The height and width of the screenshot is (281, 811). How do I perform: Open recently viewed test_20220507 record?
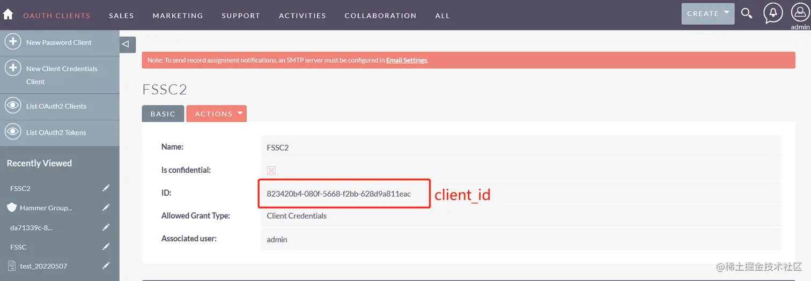pyautogui.click(x=43, y=267)
